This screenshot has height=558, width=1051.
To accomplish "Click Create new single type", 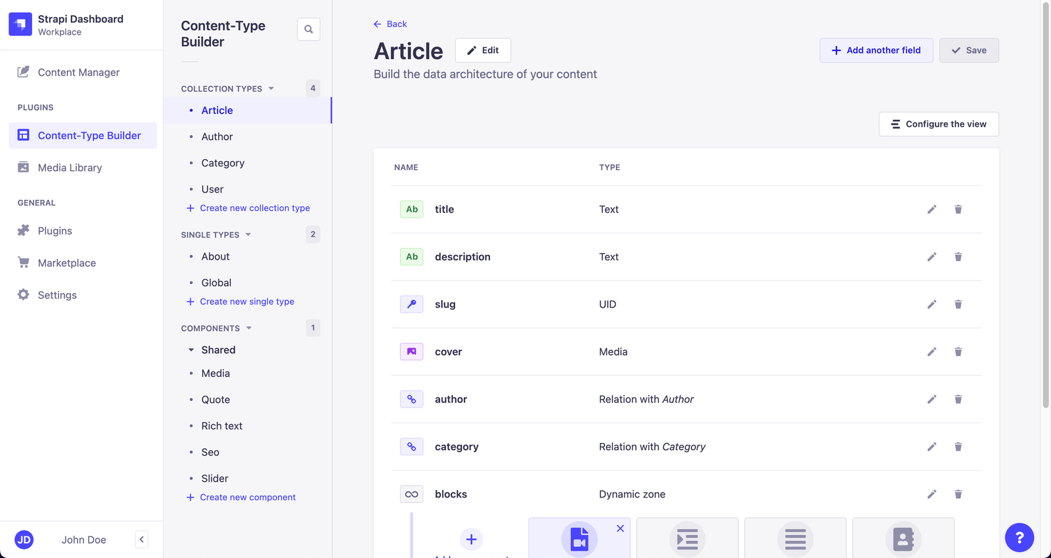I will pos(240,302).
